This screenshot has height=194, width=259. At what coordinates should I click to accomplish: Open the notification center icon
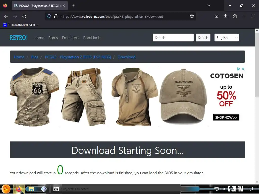251,189
